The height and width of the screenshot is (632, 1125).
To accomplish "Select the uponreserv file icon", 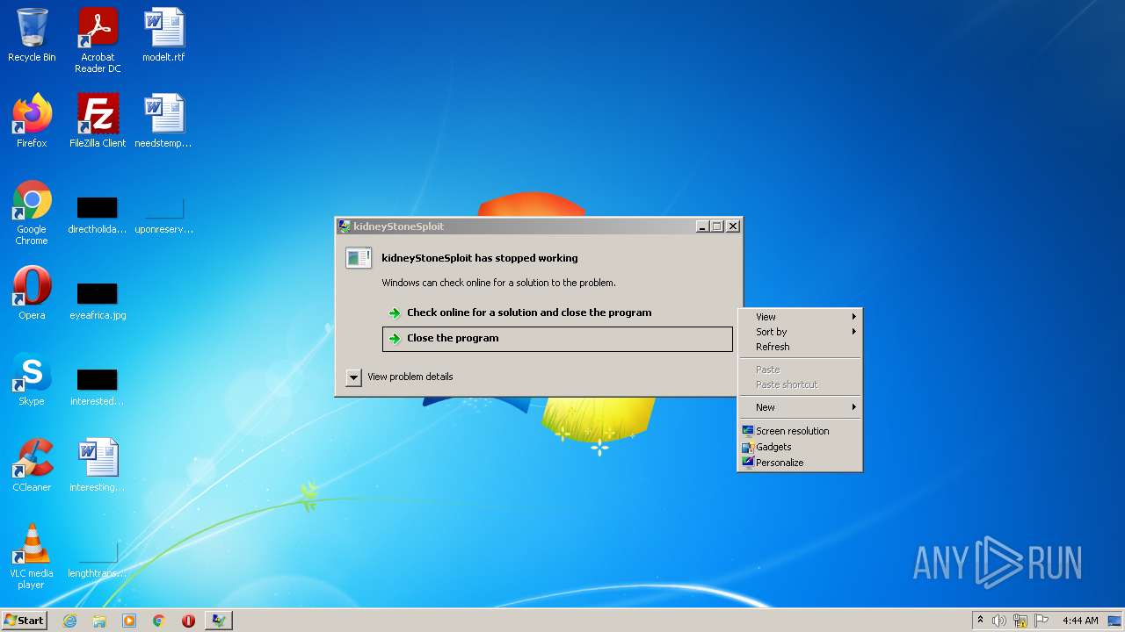I will click(x=163, y=216).
